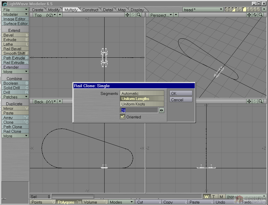Click the Rail Bevel button
This screenshot has height=205, width=268.
click(x=15, y=49)
